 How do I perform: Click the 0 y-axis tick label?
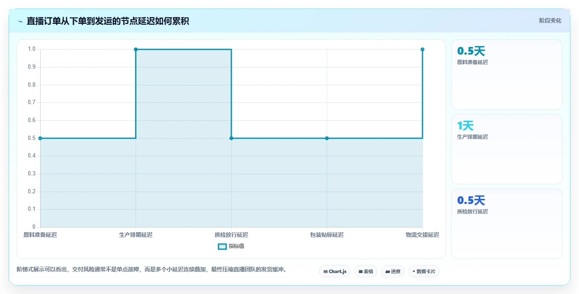(x=34, y=227)
